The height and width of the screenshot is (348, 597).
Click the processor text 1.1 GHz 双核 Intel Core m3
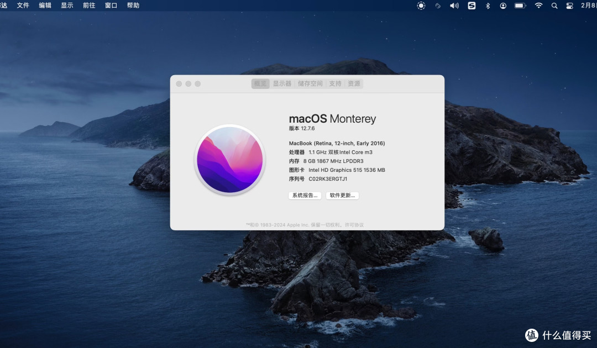tap(341, 152)
